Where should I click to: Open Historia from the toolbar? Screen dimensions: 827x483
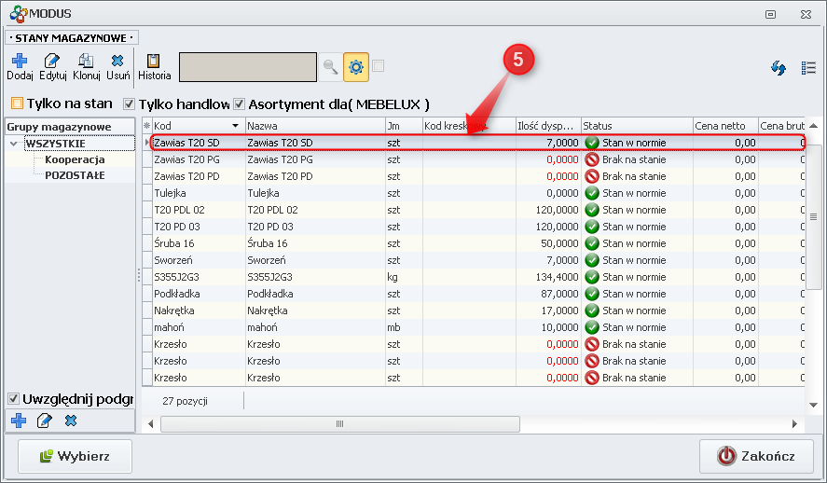(154, 67)
